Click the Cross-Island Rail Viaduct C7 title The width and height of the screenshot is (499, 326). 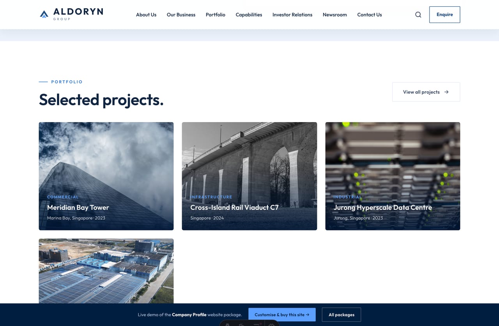[234, 207]
